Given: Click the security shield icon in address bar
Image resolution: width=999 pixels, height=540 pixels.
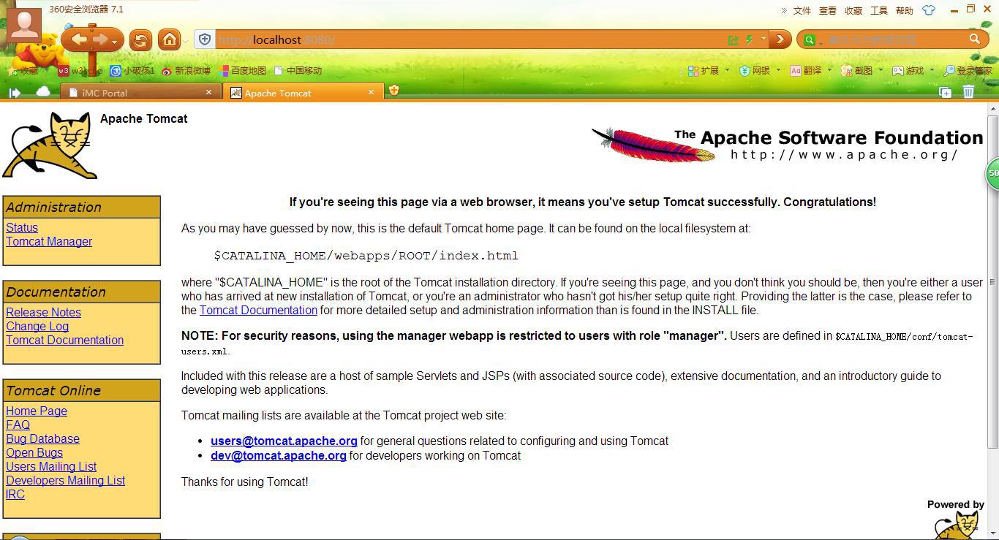Looking at the screenshot, I should pos(206,39).
